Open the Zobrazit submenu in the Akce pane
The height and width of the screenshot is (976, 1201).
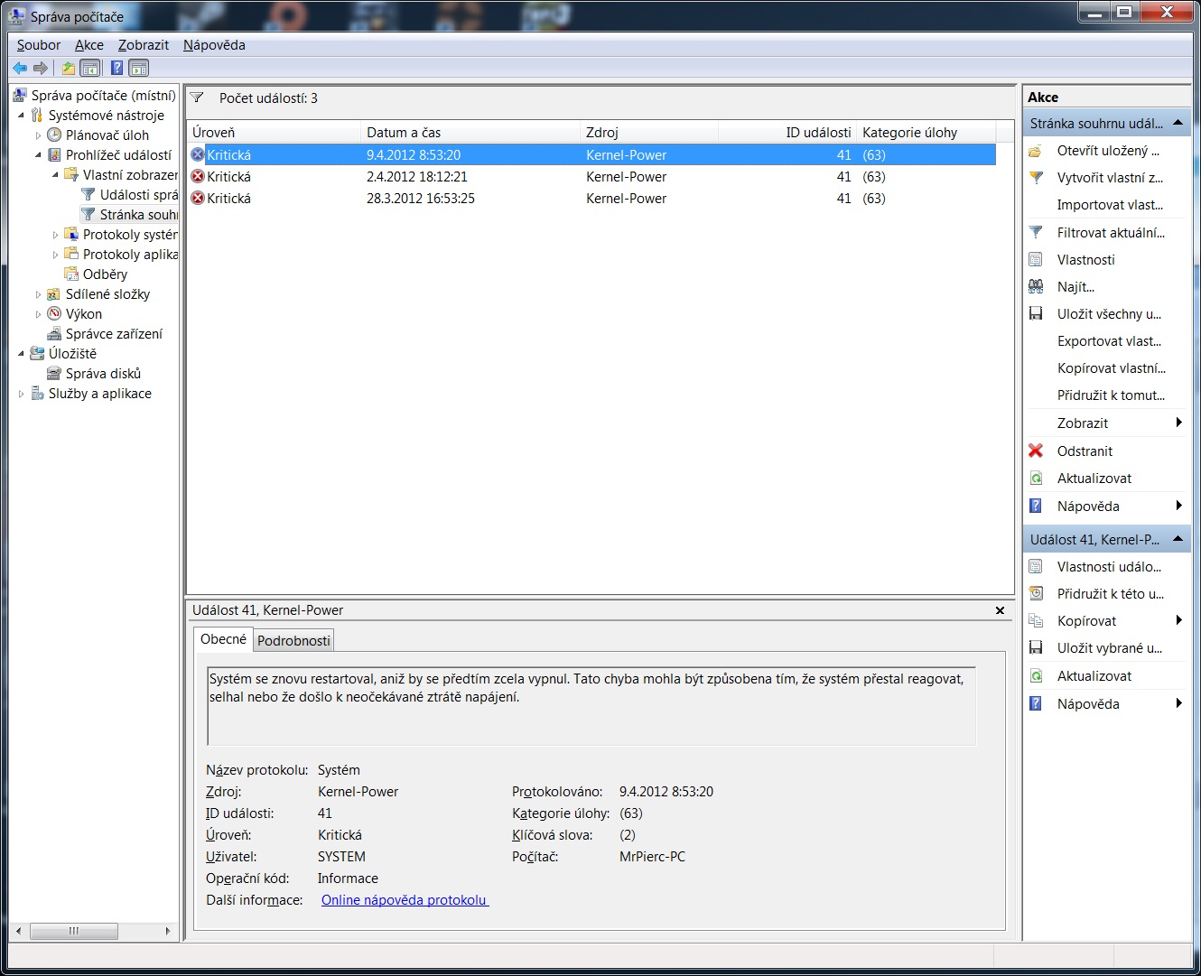coord(1106,423)
